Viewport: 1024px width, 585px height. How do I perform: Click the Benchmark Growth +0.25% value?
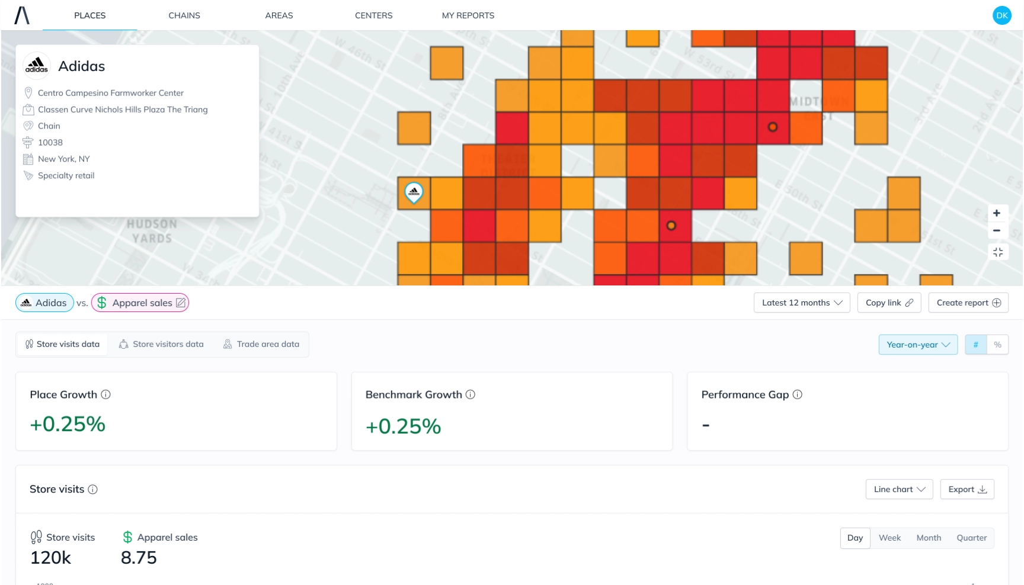403,426
